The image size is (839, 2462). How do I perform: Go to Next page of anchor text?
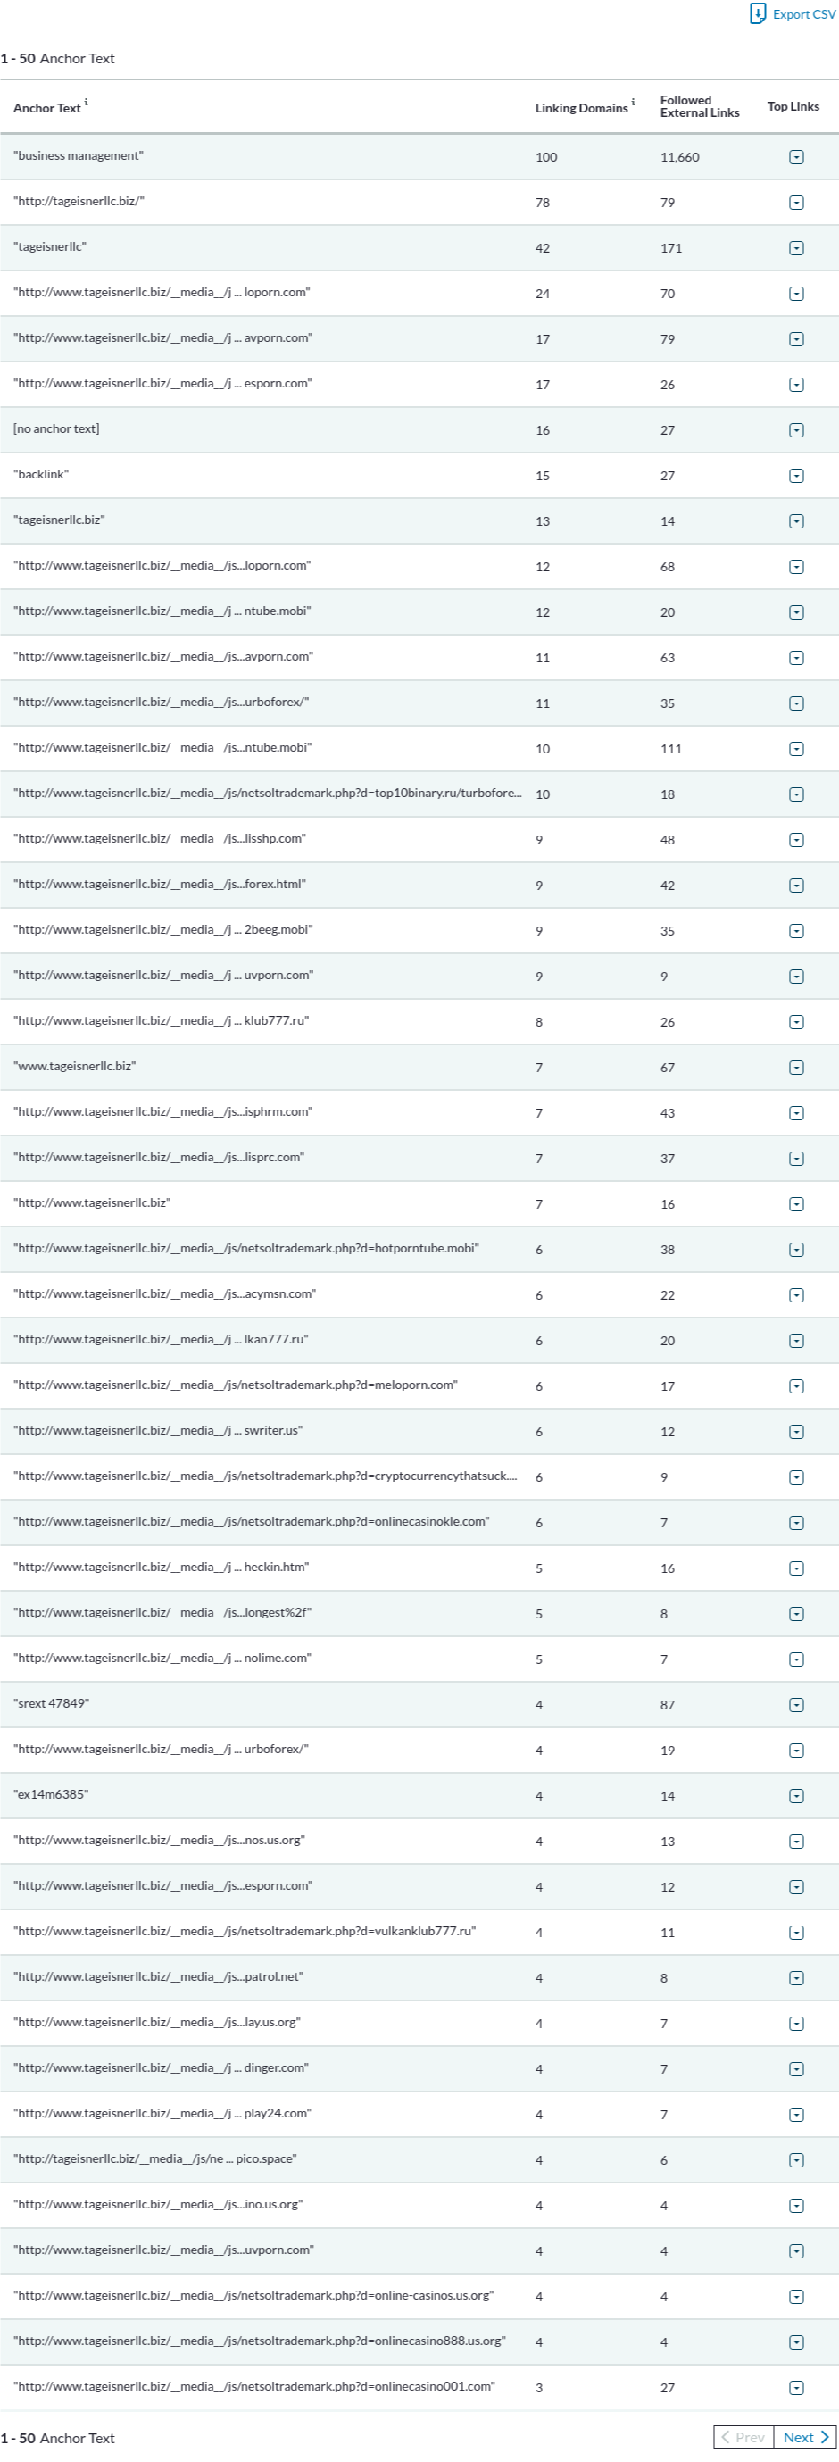click(x=804, y=2437)
